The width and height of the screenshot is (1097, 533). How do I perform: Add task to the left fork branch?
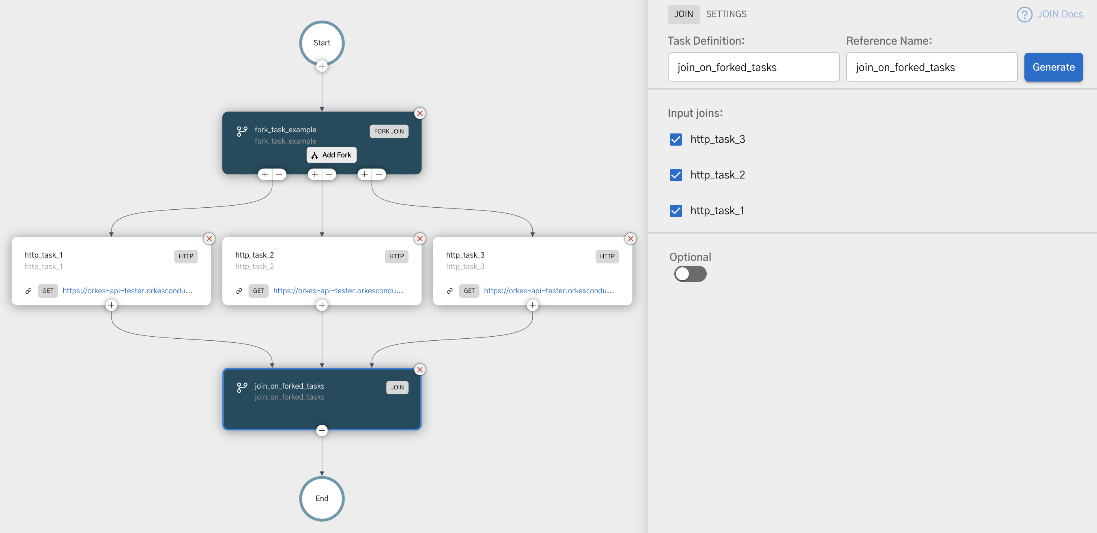point(265,174)
